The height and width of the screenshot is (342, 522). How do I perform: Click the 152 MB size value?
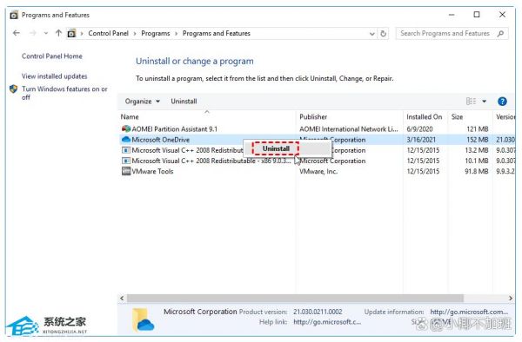click(x=477, y=140)
